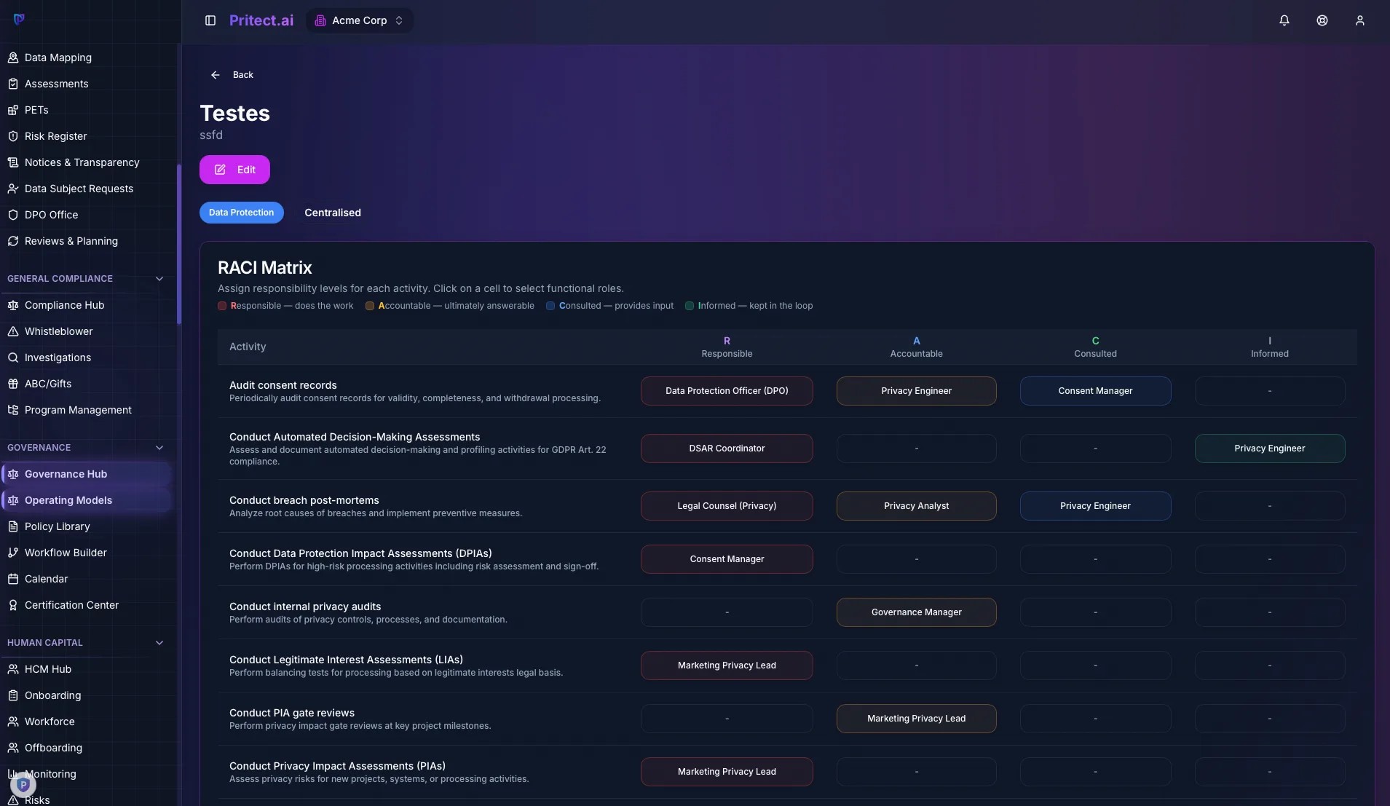This screenshot has width=1390, height=806.
Task: Click empty Responsible cell for internal privacy audits
Action: (727, 612)
